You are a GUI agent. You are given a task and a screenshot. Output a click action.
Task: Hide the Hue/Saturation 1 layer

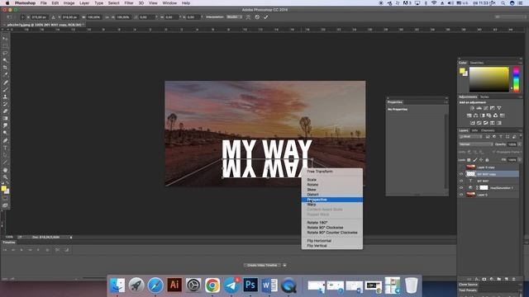461,188
